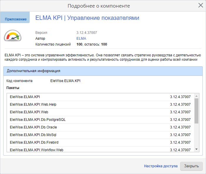Click the KPI speedometer gauge icon
Image resolution: width=206 pixels, height=174 pixels.
point(13,36)
